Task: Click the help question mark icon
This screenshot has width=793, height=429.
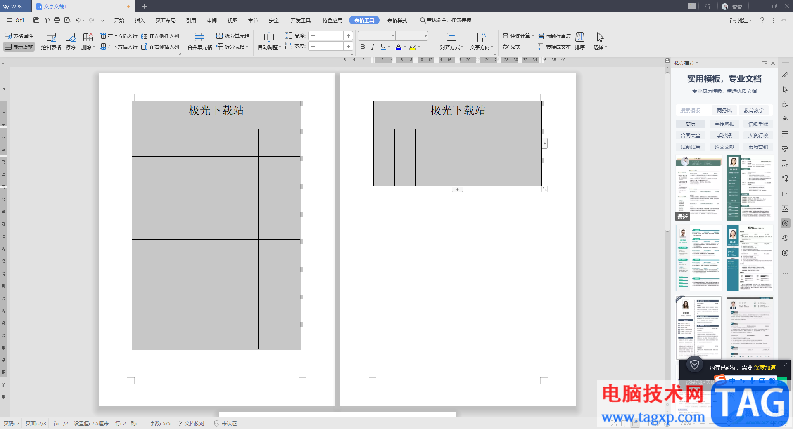Action: point(762,20)
